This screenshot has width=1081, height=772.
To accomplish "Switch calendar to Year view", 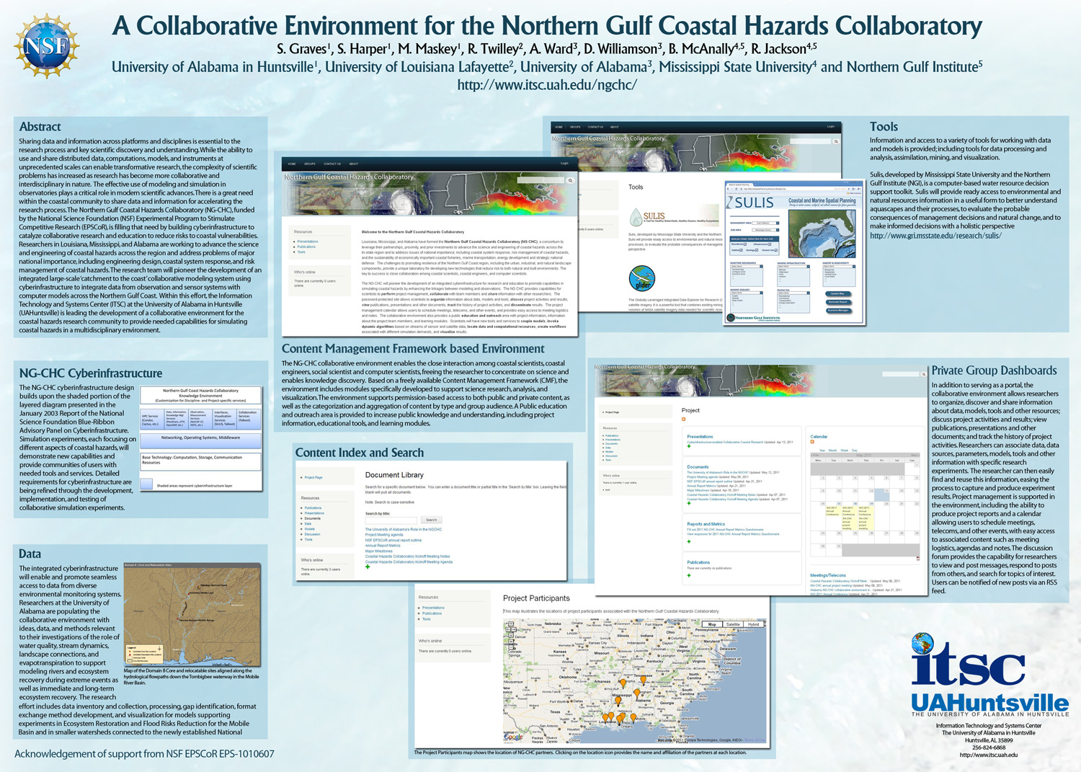I will point(822,450).
